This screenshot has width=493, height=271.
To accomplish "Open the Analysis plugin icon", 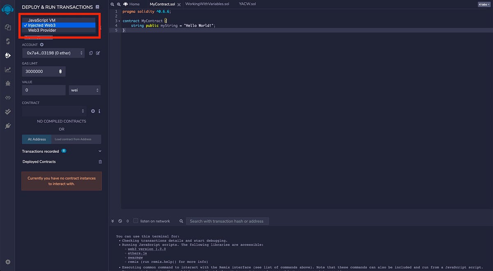I will point(8,69).
